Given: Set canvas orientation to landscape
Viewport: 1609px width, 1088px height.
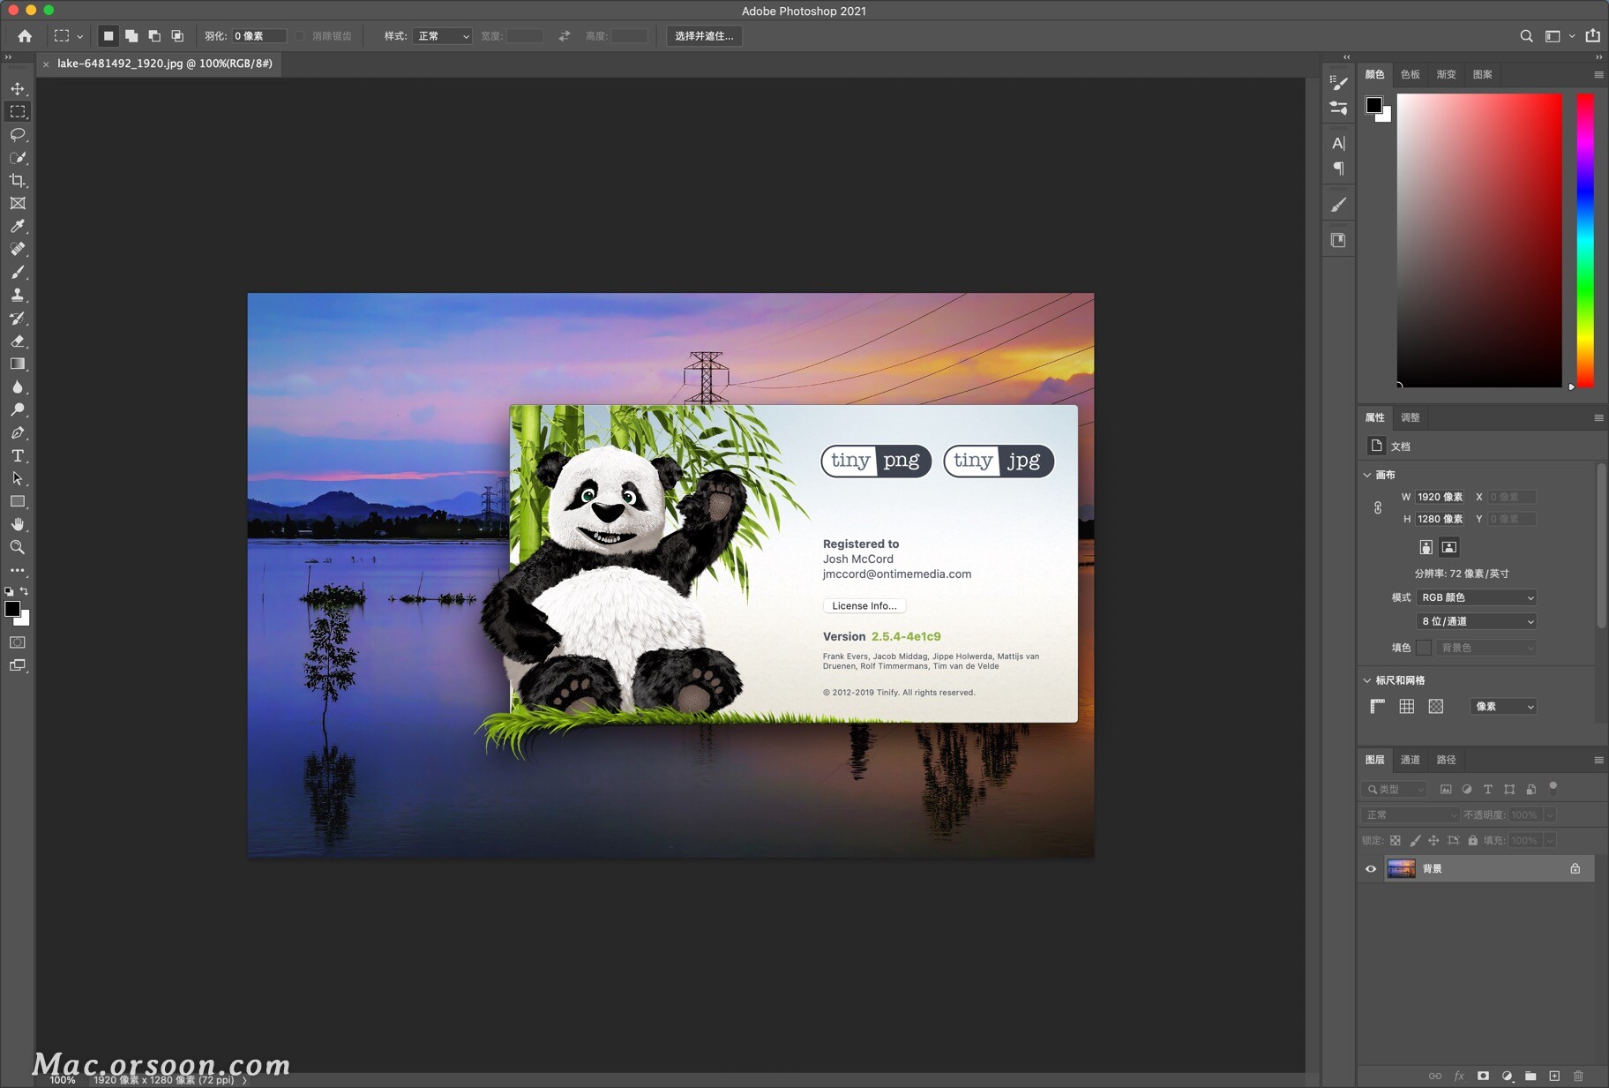Looking at the screenshot, I should 1448,547.
